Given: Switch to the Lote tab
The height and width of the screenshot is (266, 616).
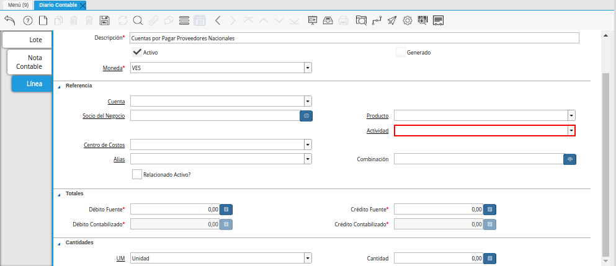Looking at the screenshot, I should pos(27,40).
